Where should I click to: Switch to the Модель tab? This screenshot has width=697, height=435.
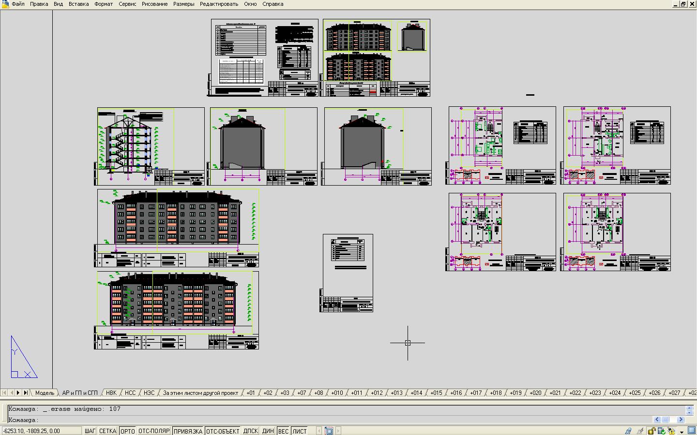45,393
